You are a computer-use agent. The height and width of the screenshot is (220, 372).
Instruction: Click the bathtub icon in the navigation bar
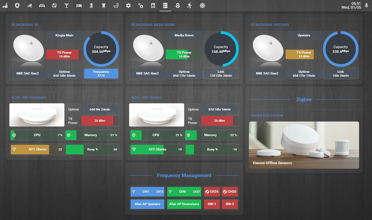[x=116, y=5]
